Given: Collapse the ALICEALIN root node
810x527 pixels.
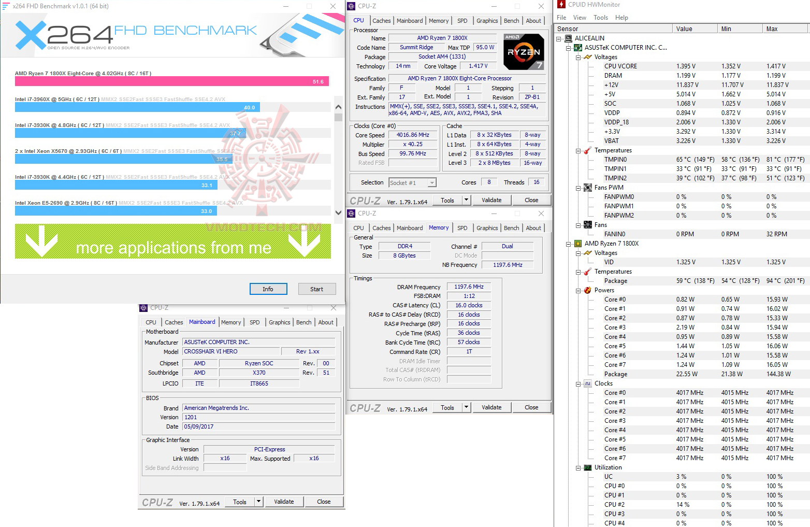Looking at the screenshot, I should pos(558,39).
